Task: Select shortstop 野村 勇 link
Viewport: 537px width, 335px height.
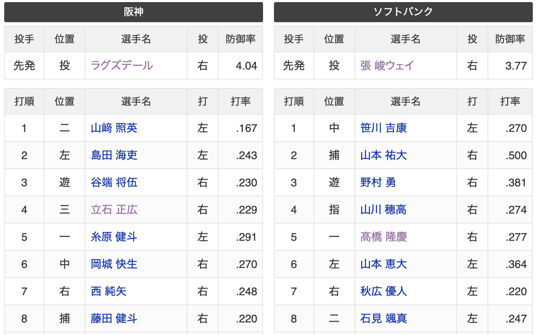Action: pos(378,183)
